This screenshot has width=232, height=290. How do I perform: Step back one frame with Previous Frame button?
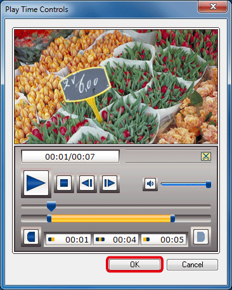87,183
